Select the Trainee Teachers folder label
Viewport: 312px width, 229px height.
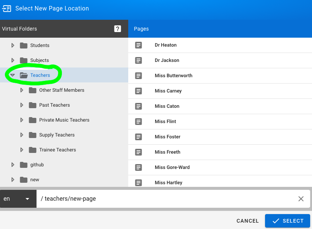coord(57,150)
